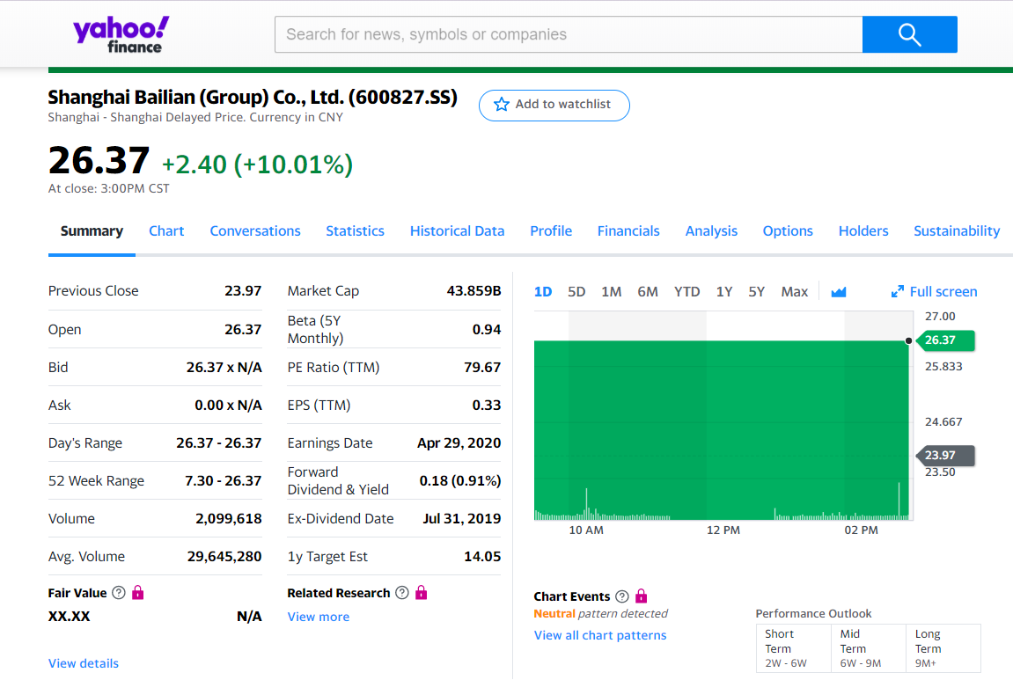
Task: Click the pink lock icon next to Fair Value
Action: pyautogui.click(x=137, y=592)
